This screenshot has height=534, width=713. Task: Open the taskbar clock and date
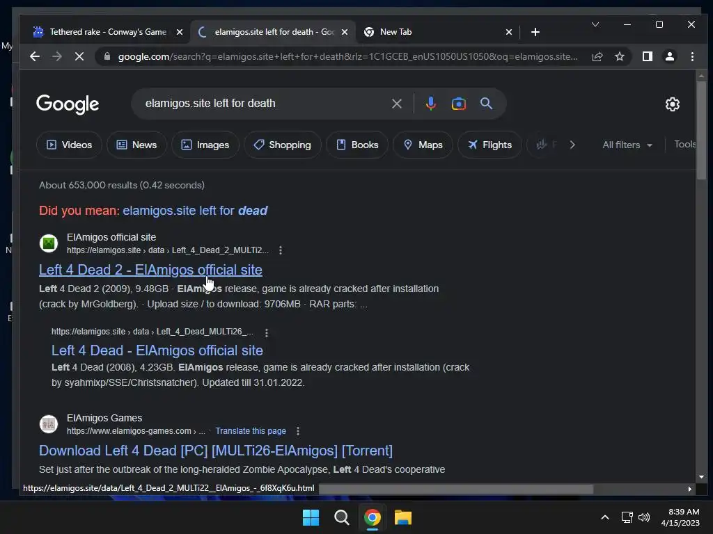tap(680, 517)
